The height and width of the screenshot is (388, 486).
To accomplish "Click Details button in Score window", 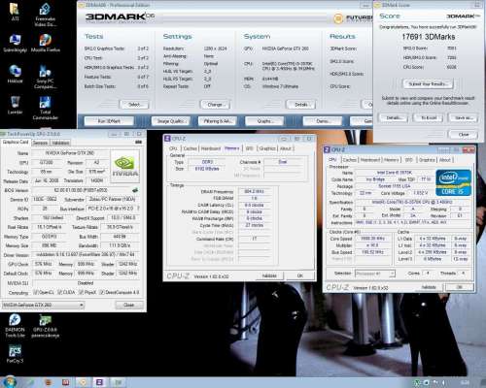I will click(x=393, y=117).
